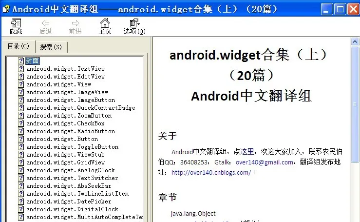Open android.widget.DatePicker topic
The width and height of the screenshot is (360, 222).
pos(69,202)
